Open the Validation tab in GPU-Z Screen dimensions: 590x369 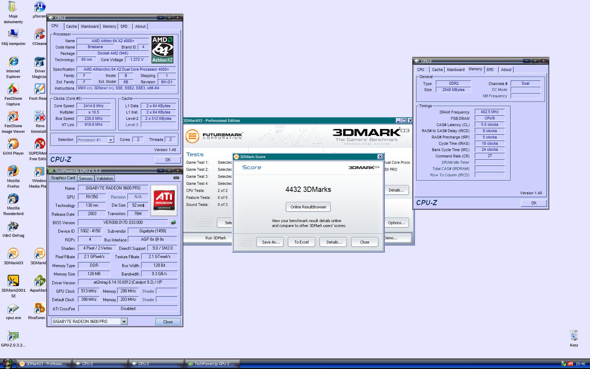105,178
